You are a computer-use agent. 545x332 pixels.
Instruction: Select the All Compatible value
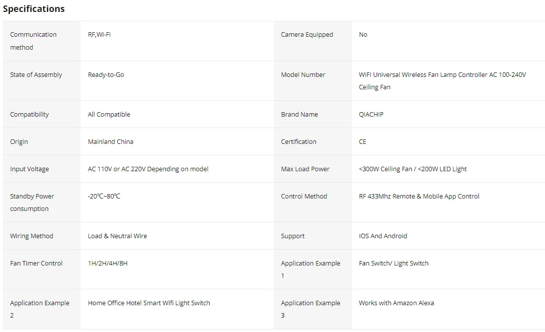[109, 114]
